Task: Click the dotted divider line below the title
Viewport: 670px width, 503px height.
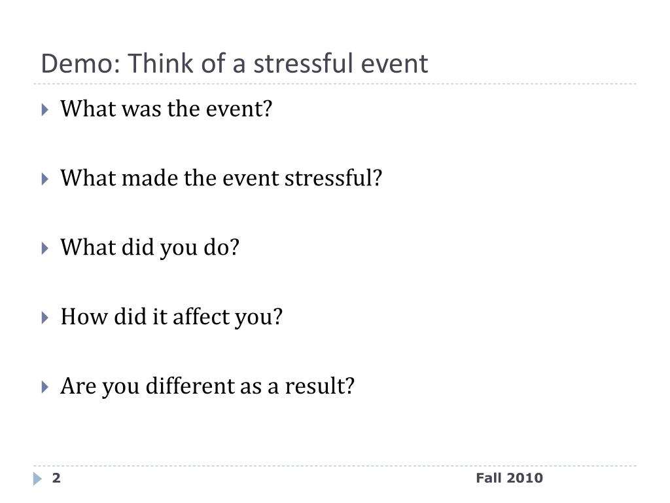Action: pyautogui.click(x=335, y=84)
